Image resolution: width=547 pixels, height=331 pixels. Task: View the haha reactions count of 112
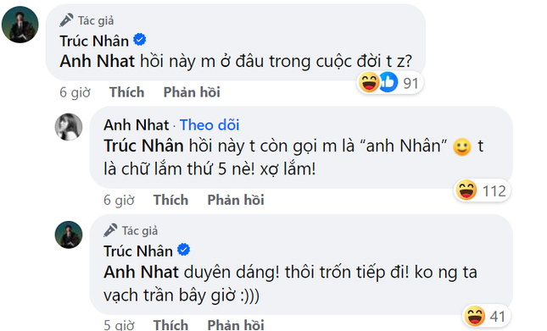494,191
